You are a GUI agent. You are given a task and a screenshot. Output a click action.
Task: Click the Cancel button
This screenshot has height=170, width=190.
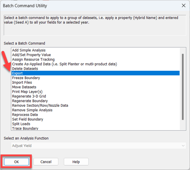coord(46,162)
